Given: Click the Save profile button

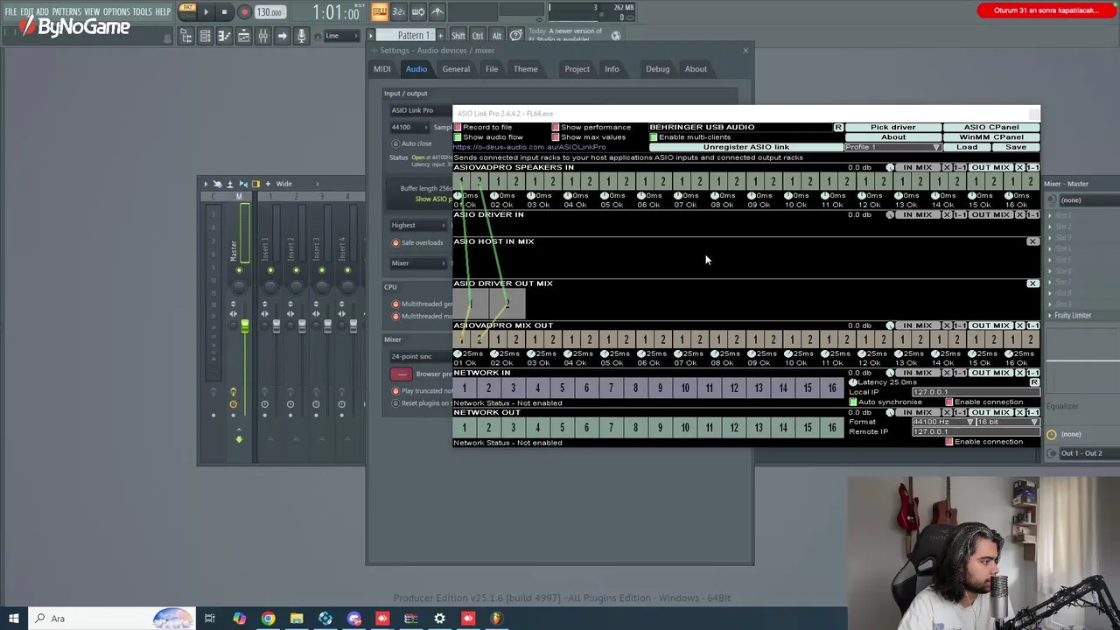Looking at the screenshot, I should coord(1016,147).
